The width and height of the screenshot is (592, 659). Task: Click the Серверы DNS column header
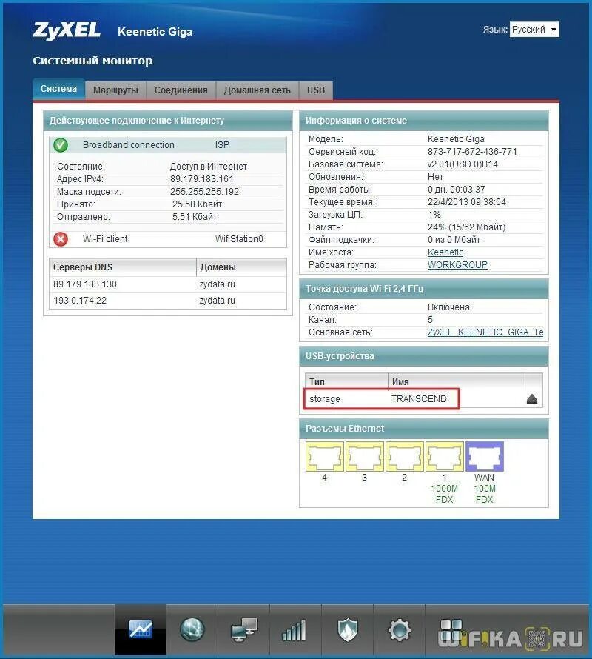click(123, 267)
